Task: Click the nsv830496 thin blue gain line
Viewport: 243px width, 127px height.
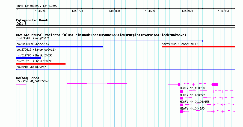Action: [x=109, y=41]
